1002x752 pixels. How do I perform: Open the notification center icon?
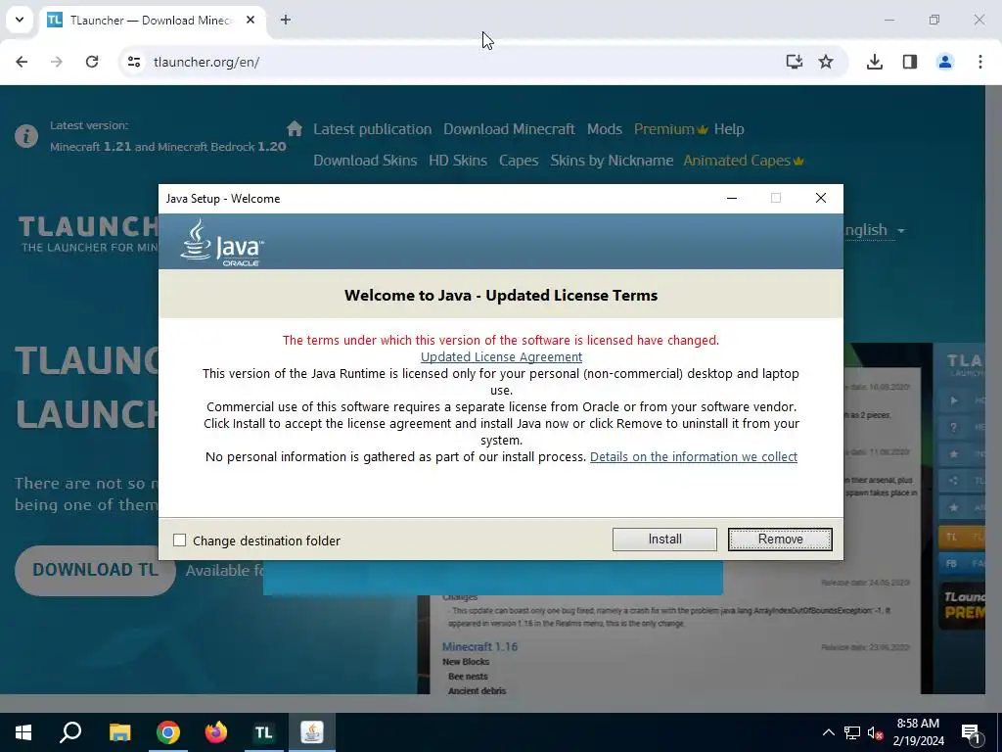[x=972, y=732]
